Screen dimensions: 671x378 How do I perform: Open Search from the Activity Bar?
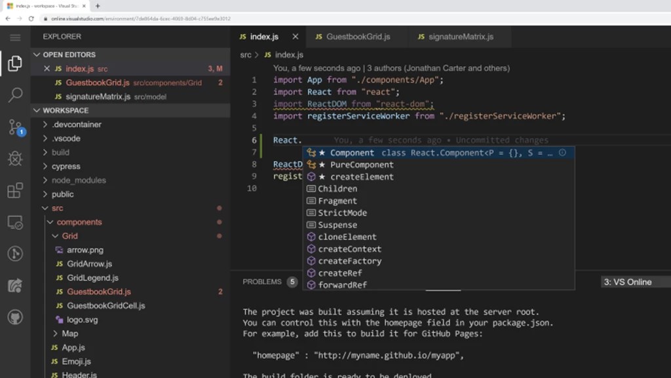(x=14, y=96)
